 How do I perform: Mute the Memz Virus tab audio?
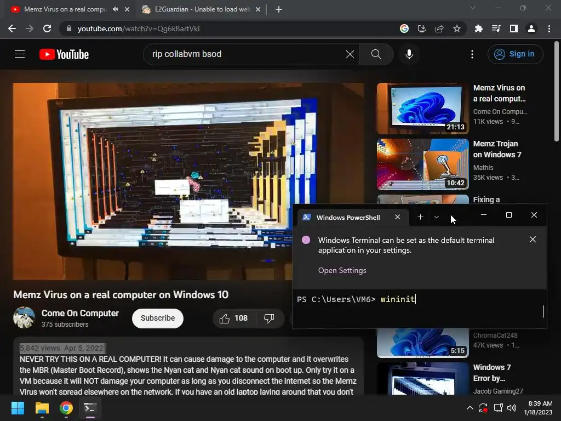click(x=115, y=9)
